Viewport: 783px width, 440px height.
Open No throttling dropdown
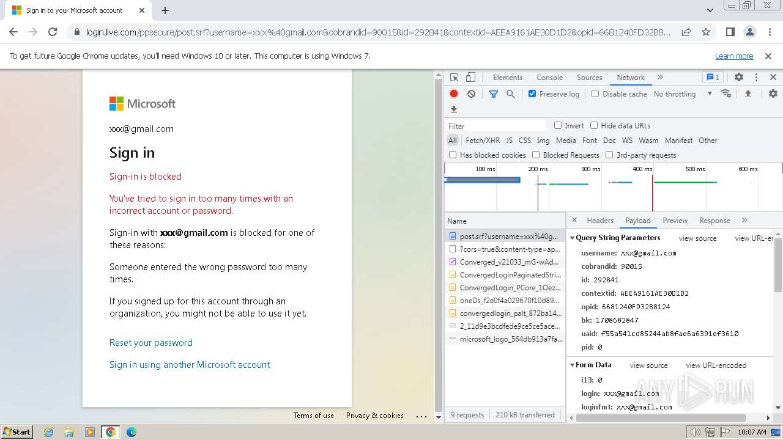[x=683, y=94]
